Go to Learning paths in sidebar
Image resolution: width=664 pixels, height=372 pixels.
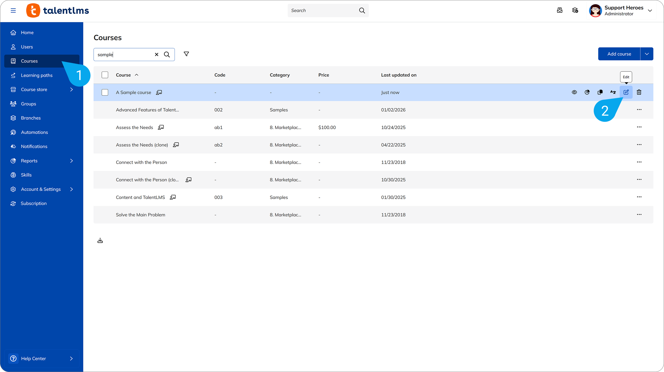tap(37, 75)
